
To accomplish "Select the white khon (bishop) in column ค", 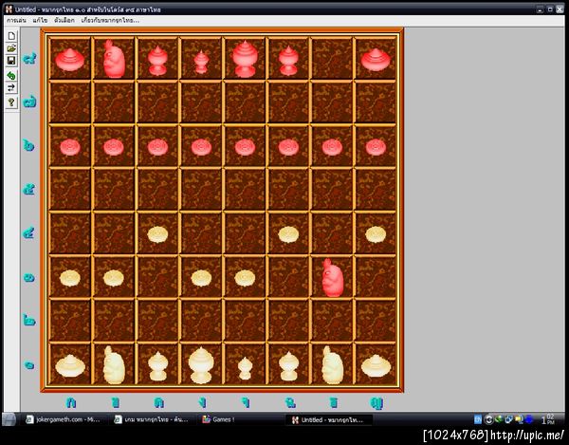I will click(157, 366).
